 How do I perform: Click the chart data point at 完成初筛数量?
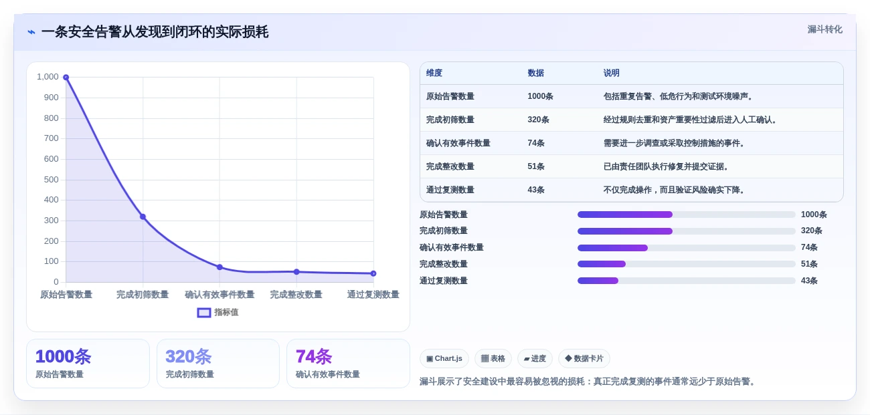pos(143,217)
